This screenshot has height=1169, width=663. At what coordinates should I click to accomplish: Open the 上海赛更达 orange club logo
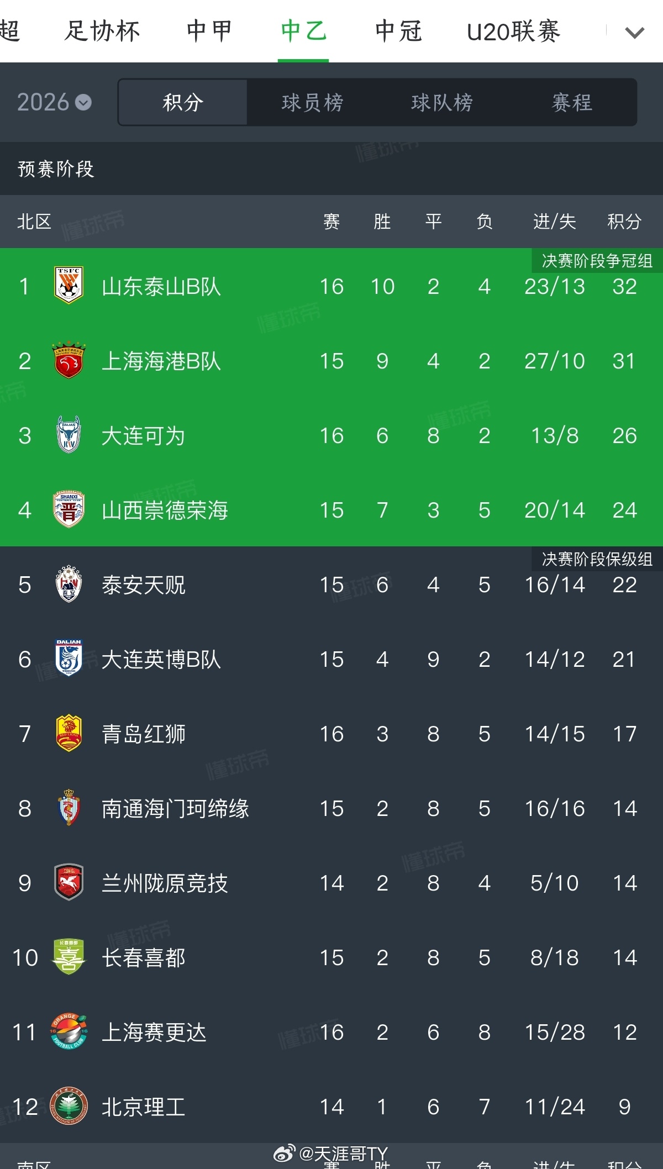(x=69, y=1031)
